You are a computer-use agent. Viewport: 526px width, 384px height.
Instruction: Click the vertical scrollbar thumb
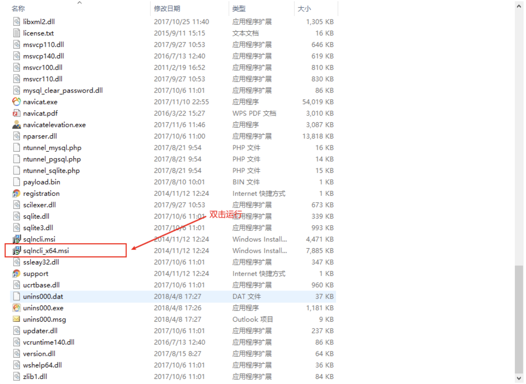click(x=519, y=319)
